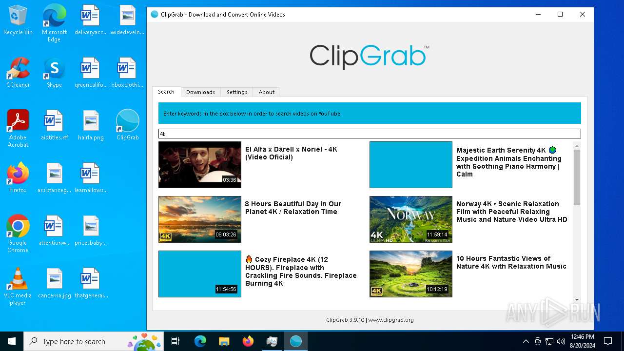Launch Firefox desktop shortcut
The image size is (624, 351).
(18, 178)
